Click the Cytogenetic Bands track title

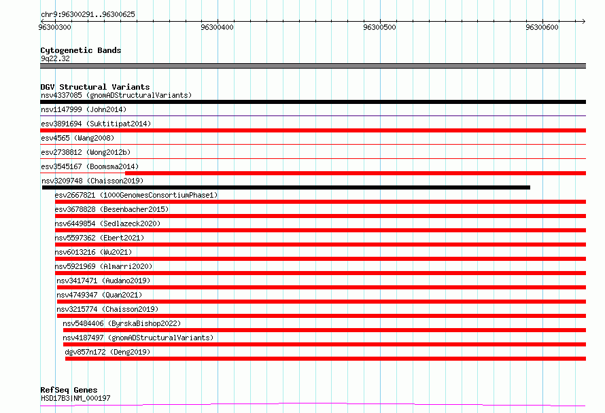(x=81, y=50)
